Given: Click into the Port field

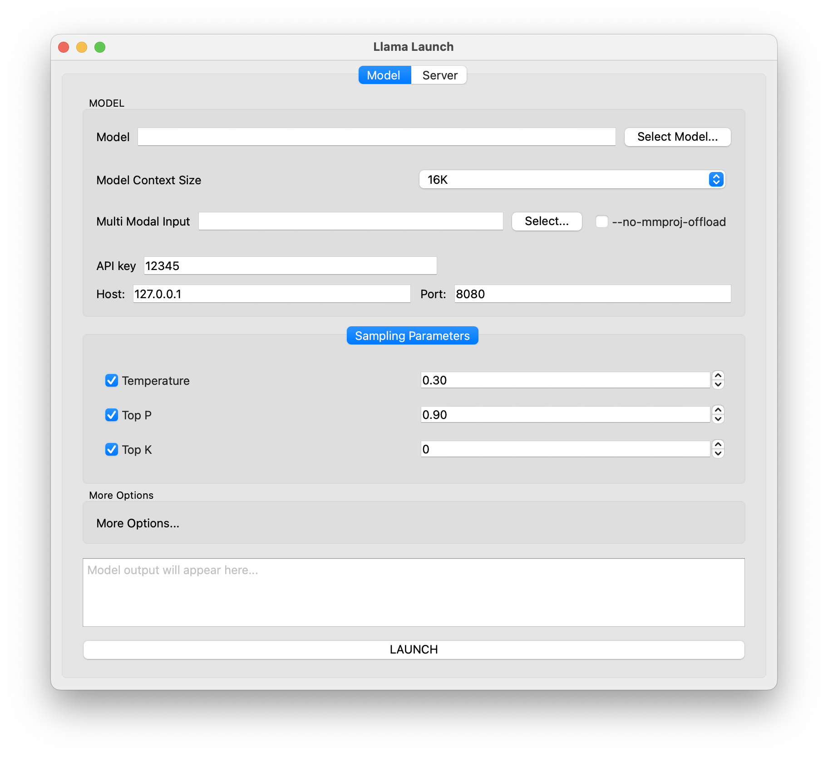Looking at the screenshot, I should [x=592, y=294].
